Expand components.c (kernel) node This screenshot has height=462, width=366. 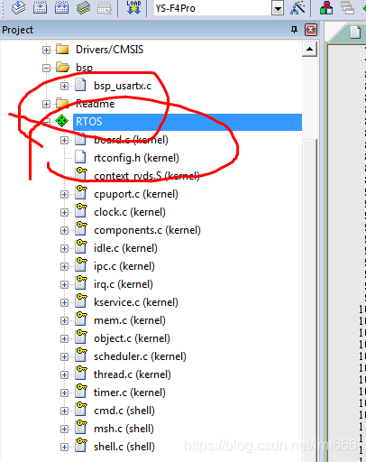(64, 230)
